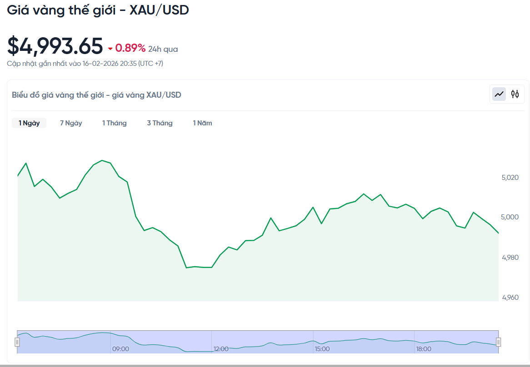Click the 4,960 price axis label

[510, 298]
